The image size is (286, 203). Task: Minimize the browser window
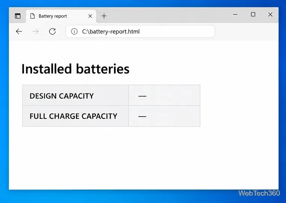235,14
